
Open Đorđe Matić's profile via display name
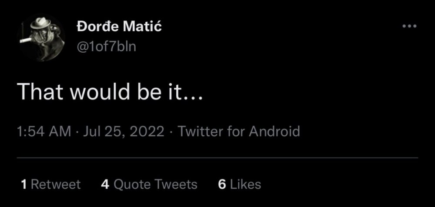119,27
